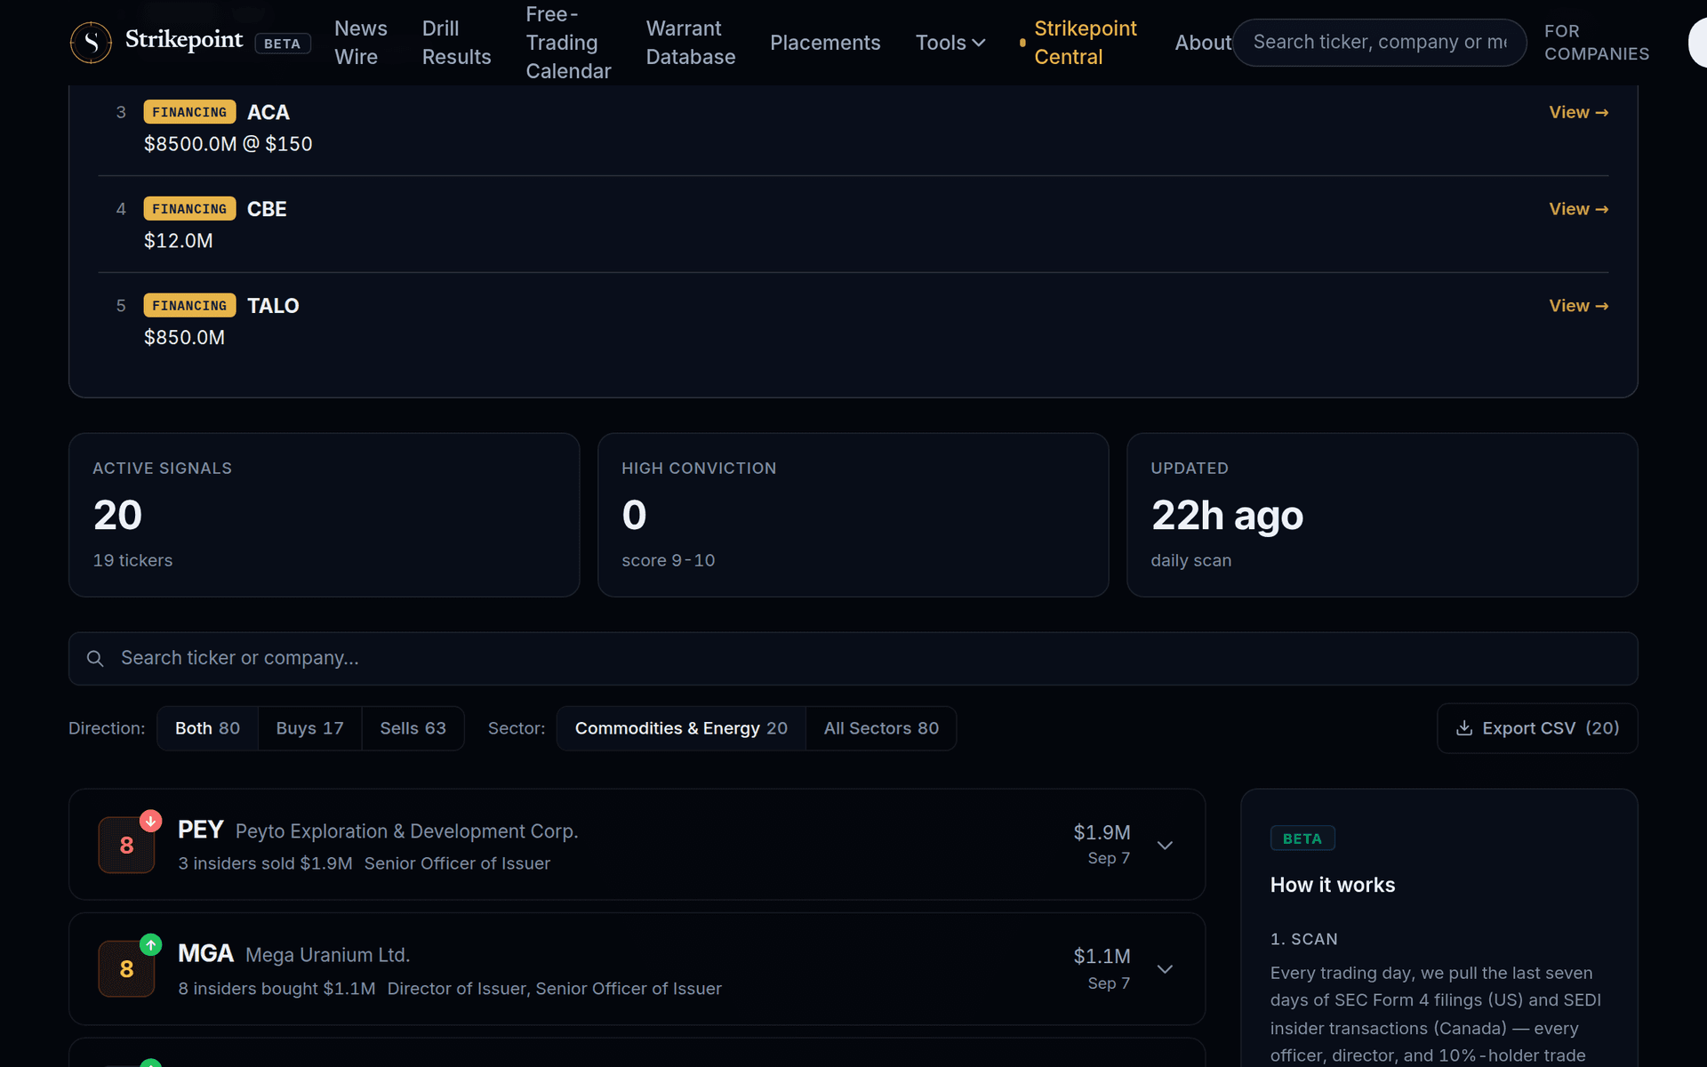Filter direction by Buys 17
1707x1067 pixels.
click(309, 728)
